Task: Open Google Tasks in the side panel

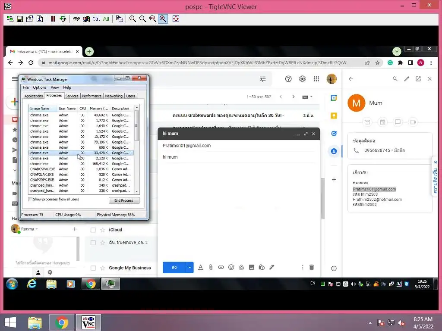Action: tap(334, 134)
